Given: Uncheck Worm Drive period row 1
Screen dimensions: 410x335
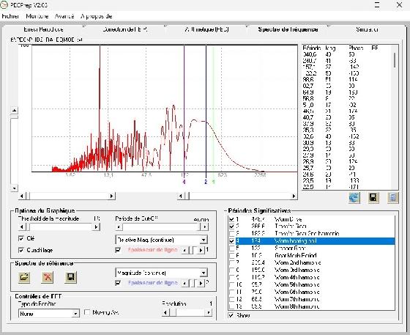Looking at the screenshot, I should 231,219.
